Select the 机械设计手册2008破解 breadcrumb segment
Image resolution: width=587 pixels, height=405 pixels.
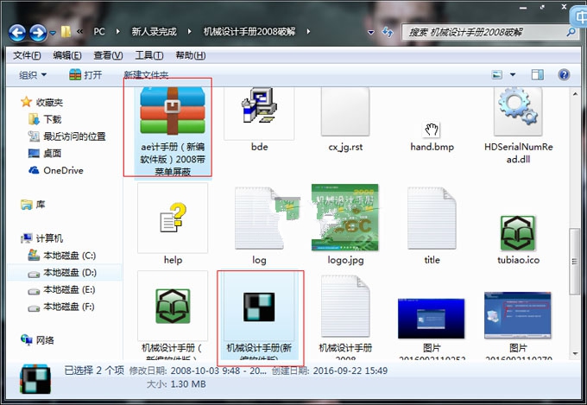[249, 31]
